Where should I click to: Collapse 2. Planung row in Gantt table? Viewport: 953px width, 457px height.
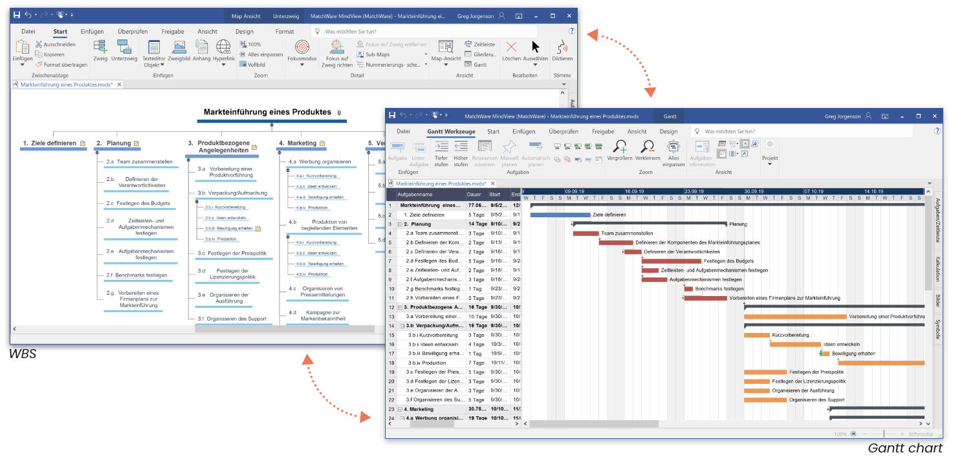(x=400, y=224)
